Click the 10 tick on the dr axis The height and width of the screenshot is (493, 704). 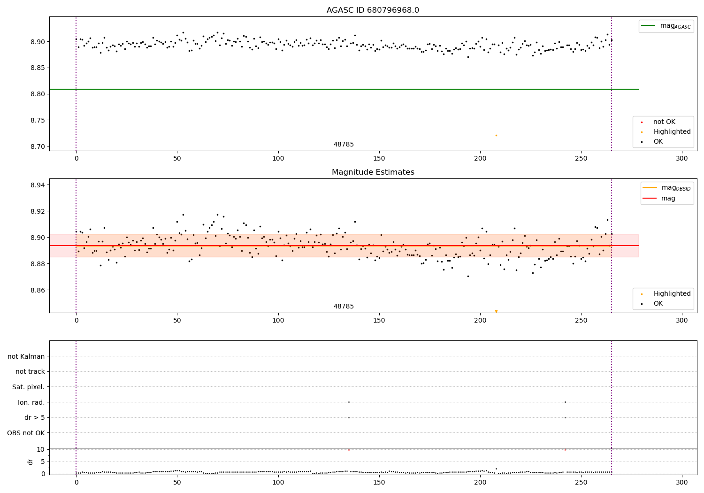click(x=41, y=449)
